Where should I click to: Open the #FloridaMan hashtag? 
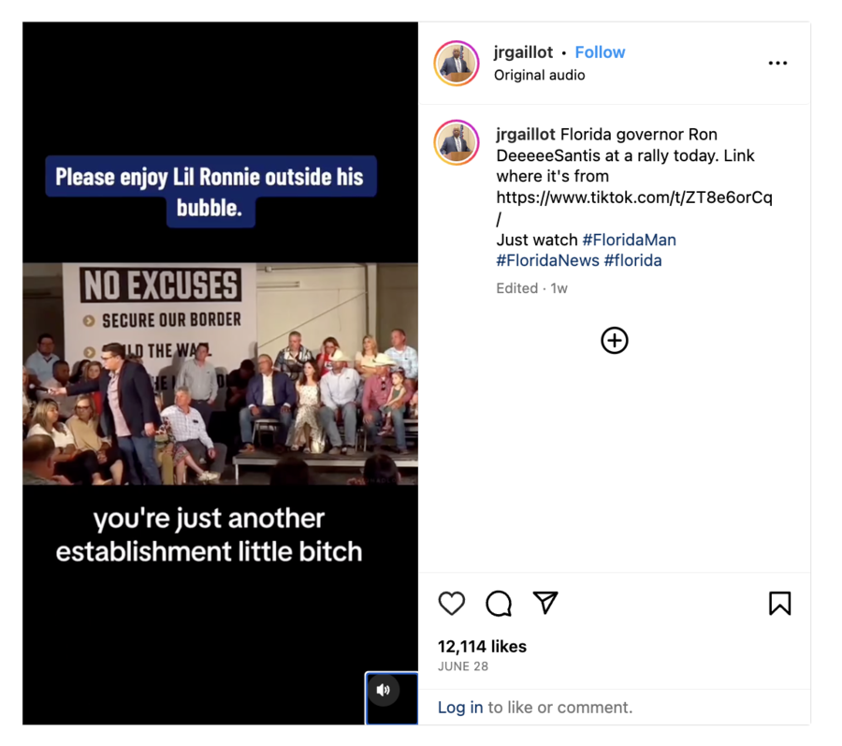(629, 240)
